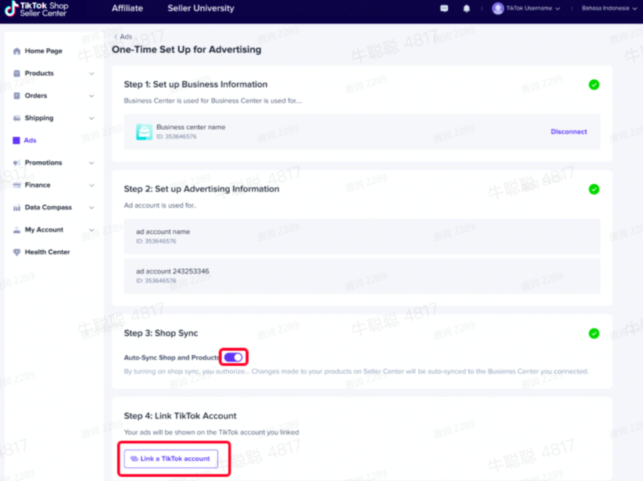Click the Home Page sidebar icon
643x481 pixels.
pyautogui.click(x=17, y=51)
